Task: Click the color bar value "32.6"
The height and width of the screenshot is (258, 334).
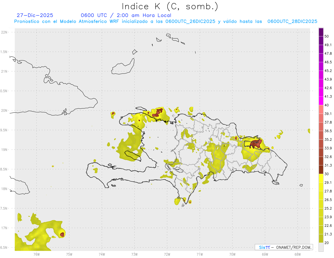Action: [328, 157]
